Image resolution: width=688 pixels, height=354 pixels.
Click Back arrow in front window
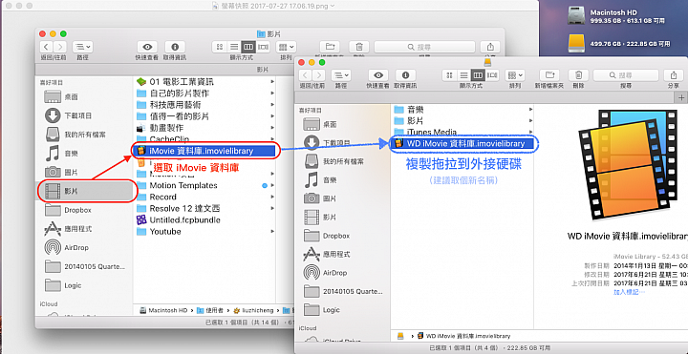pos(306,75)
